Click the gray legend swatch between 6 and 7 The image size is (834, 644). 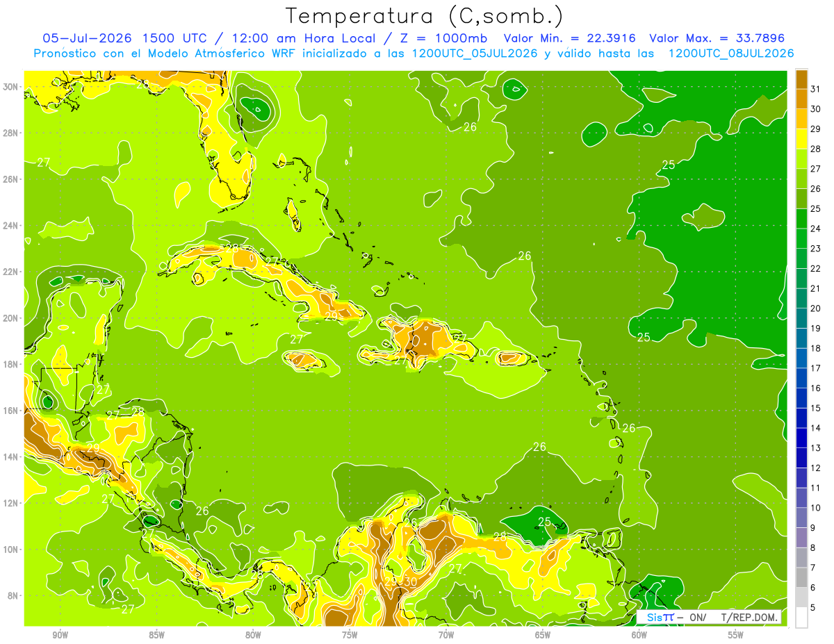[x=801, y=578]
